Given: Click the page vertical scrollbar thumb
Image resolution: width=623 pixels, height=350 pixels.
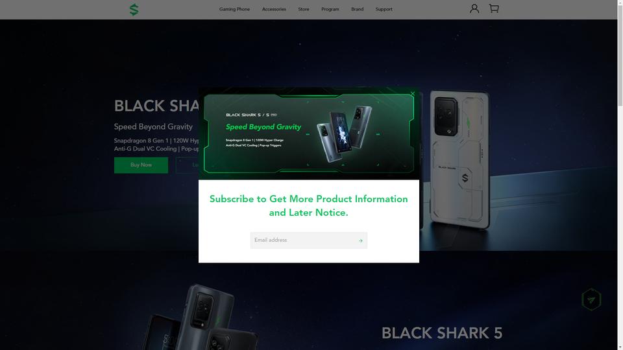Looking at the screenshot, I should coord(620,52).
